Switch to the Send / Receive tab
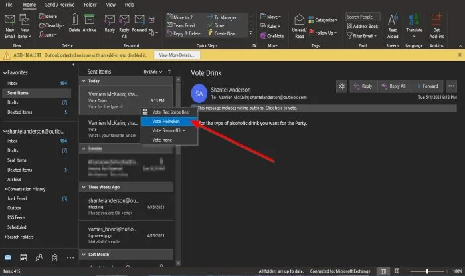Image resolution: width=465 pixels, height=276 pixels. pyautogui.click(x=60, y=5)
